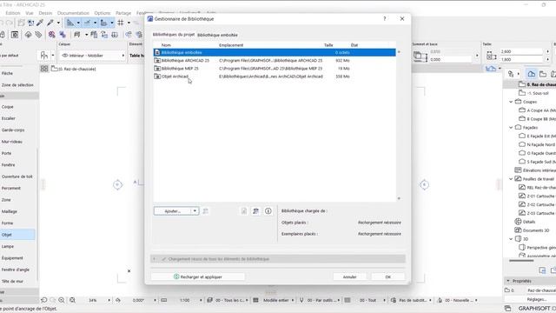Toggle the grid snap hash icon
The height and width of the screenshot is (313, 556).
point(121,23)
